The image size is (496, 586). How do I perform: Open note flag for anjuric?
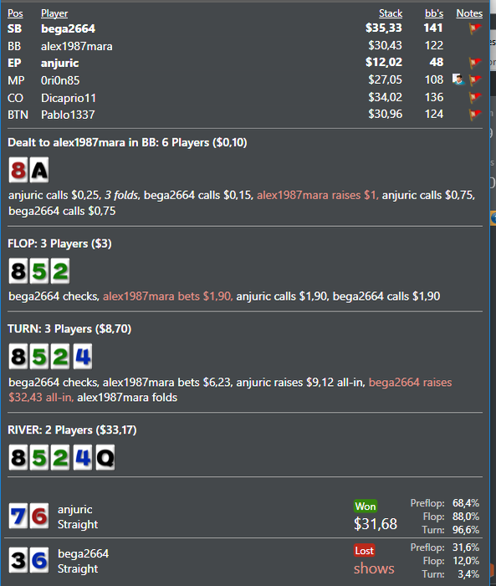[x=475, y=63]
